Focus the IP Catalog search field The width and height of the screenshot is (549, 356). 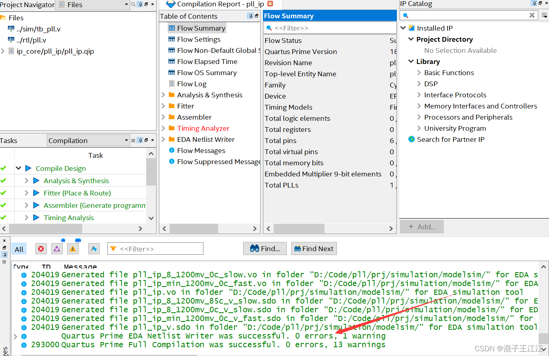(469, 15)
